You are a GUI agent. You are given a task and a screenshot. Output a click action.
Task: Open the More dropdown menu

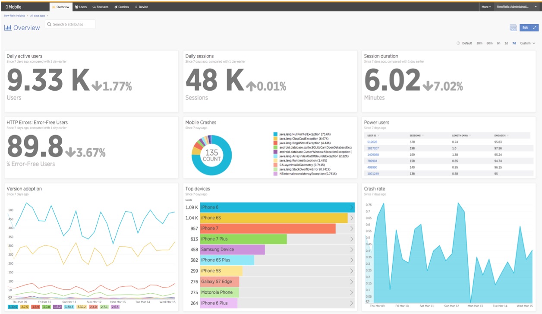pyautogui.click(x=486, y=7)
